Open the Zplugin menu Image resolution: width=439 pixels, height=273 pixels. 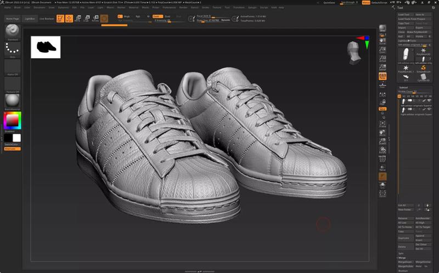(x=252, y=8)
